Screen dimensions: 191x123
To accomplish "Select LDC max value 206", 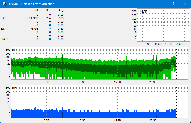I will (x=48, y=18).
